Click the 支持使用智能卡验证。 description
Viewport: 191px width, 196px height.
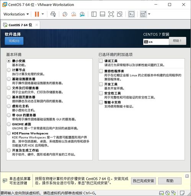119,106
